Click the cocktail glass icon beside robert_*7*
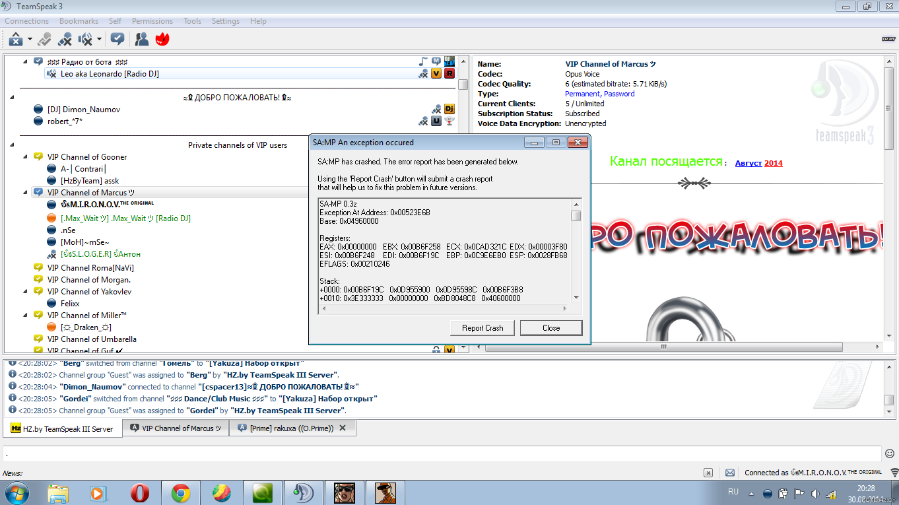 pyautogui.click(x=449, y=121)
